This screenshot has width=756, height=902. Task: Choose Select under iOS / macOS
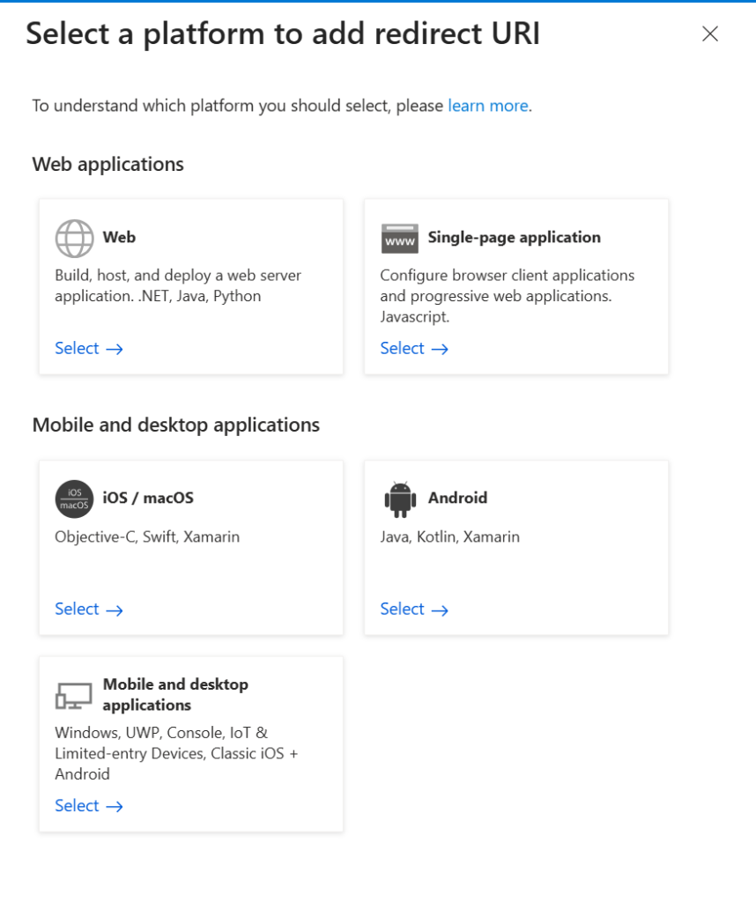tap(89, 610)
